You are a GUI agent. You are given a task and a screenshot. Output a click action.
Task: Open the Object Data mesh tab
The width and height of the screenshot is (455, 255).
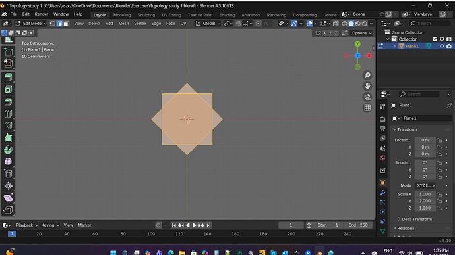coord(382,231)
